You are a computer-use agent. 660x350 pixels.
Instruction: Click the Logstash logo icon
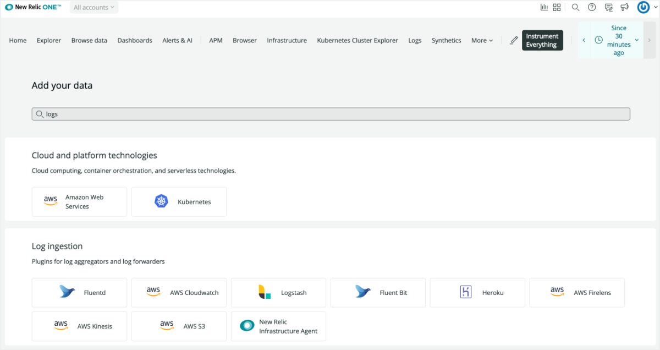(265, 292)
